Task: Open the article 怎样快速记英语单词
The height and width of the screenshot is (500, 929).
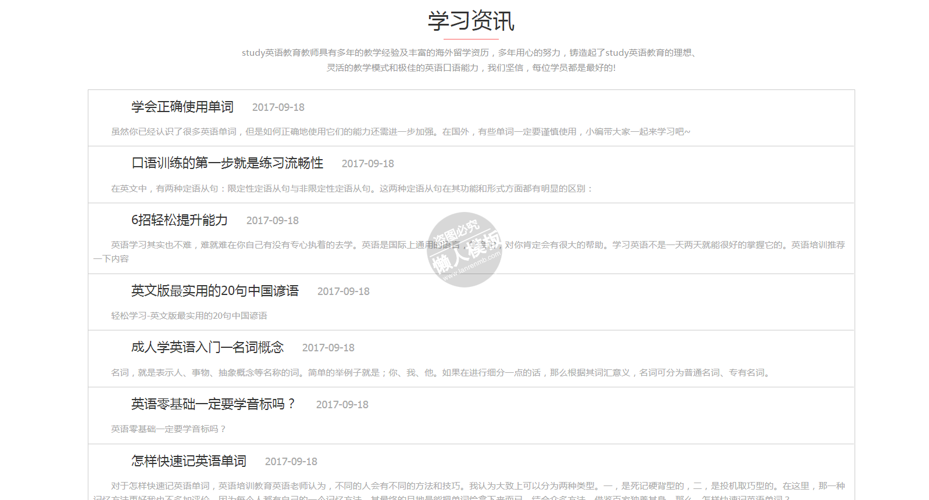Action: pyautogui.click(x=188, y=461)
